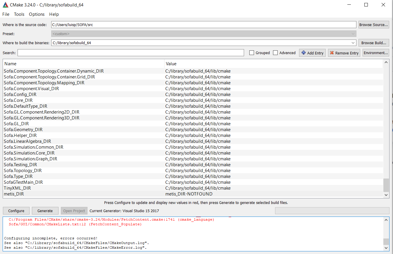Enable the Advanced checkbox
The height and width of the screenshot is (254, 393).
(275, 53)
